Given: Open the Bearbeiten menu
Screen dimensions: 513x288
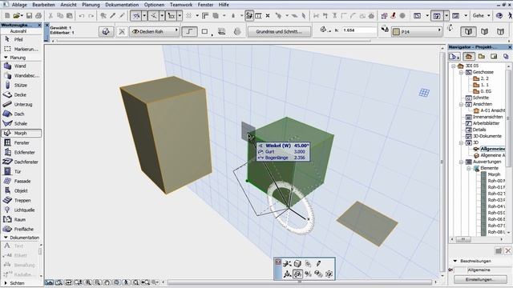Looking at the screenshot, I should (x=43, y=5).
